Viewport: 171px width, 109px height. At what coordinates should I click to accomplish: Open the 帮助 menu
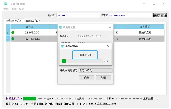pos(21,9)
